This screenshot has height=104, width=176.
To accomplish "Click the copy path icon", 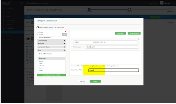I will pyautogui.click(x=139, y=39).
